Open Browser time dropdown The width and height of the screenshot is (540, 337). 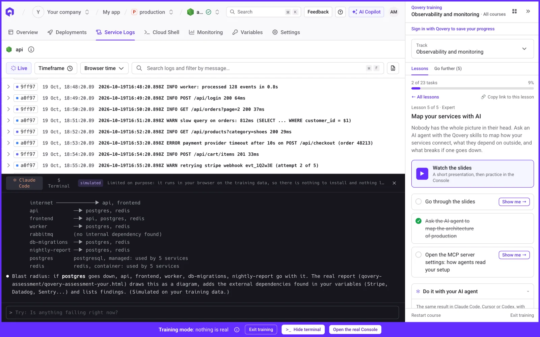coord(104,68)
